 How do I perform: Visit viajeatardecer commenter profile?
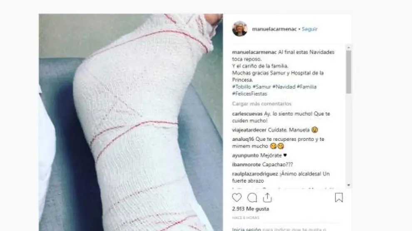pyautogui.click(x=249, y=130)
